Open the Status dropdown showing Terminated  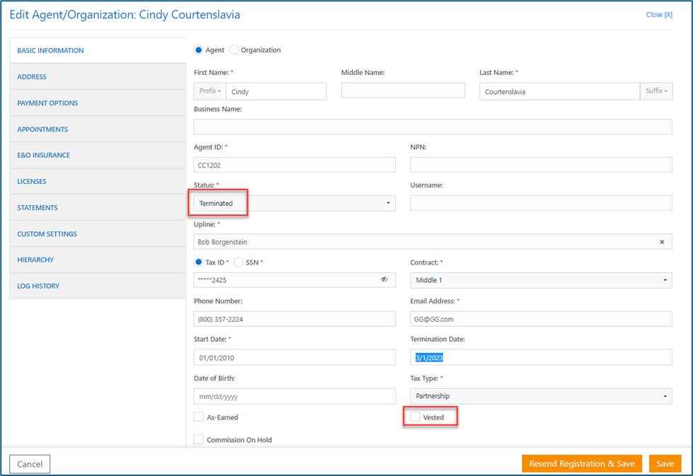point(294,204)
